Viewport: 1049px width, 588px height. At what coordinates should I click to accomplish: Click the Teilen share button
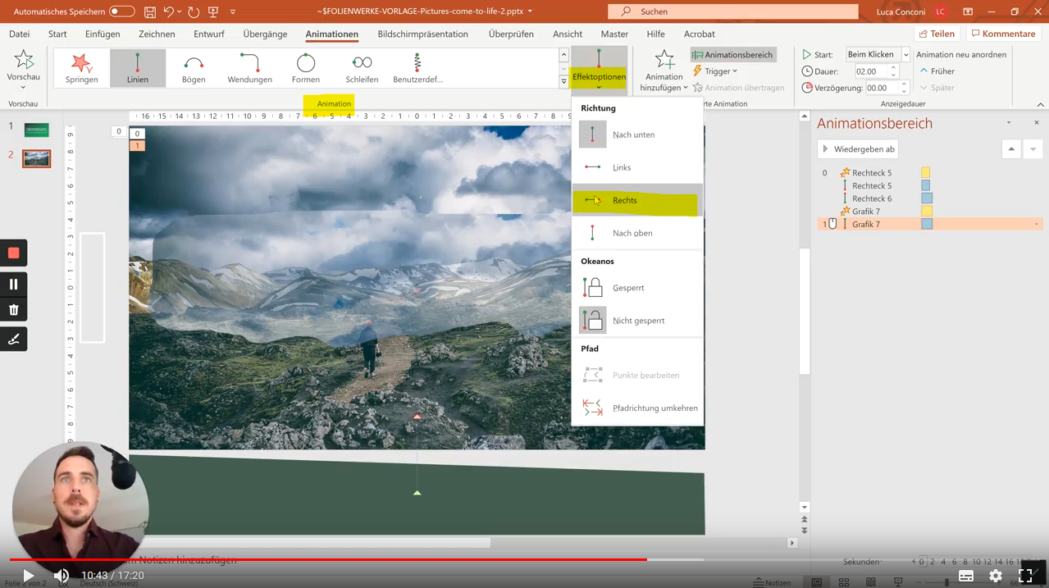pos(937,34)
